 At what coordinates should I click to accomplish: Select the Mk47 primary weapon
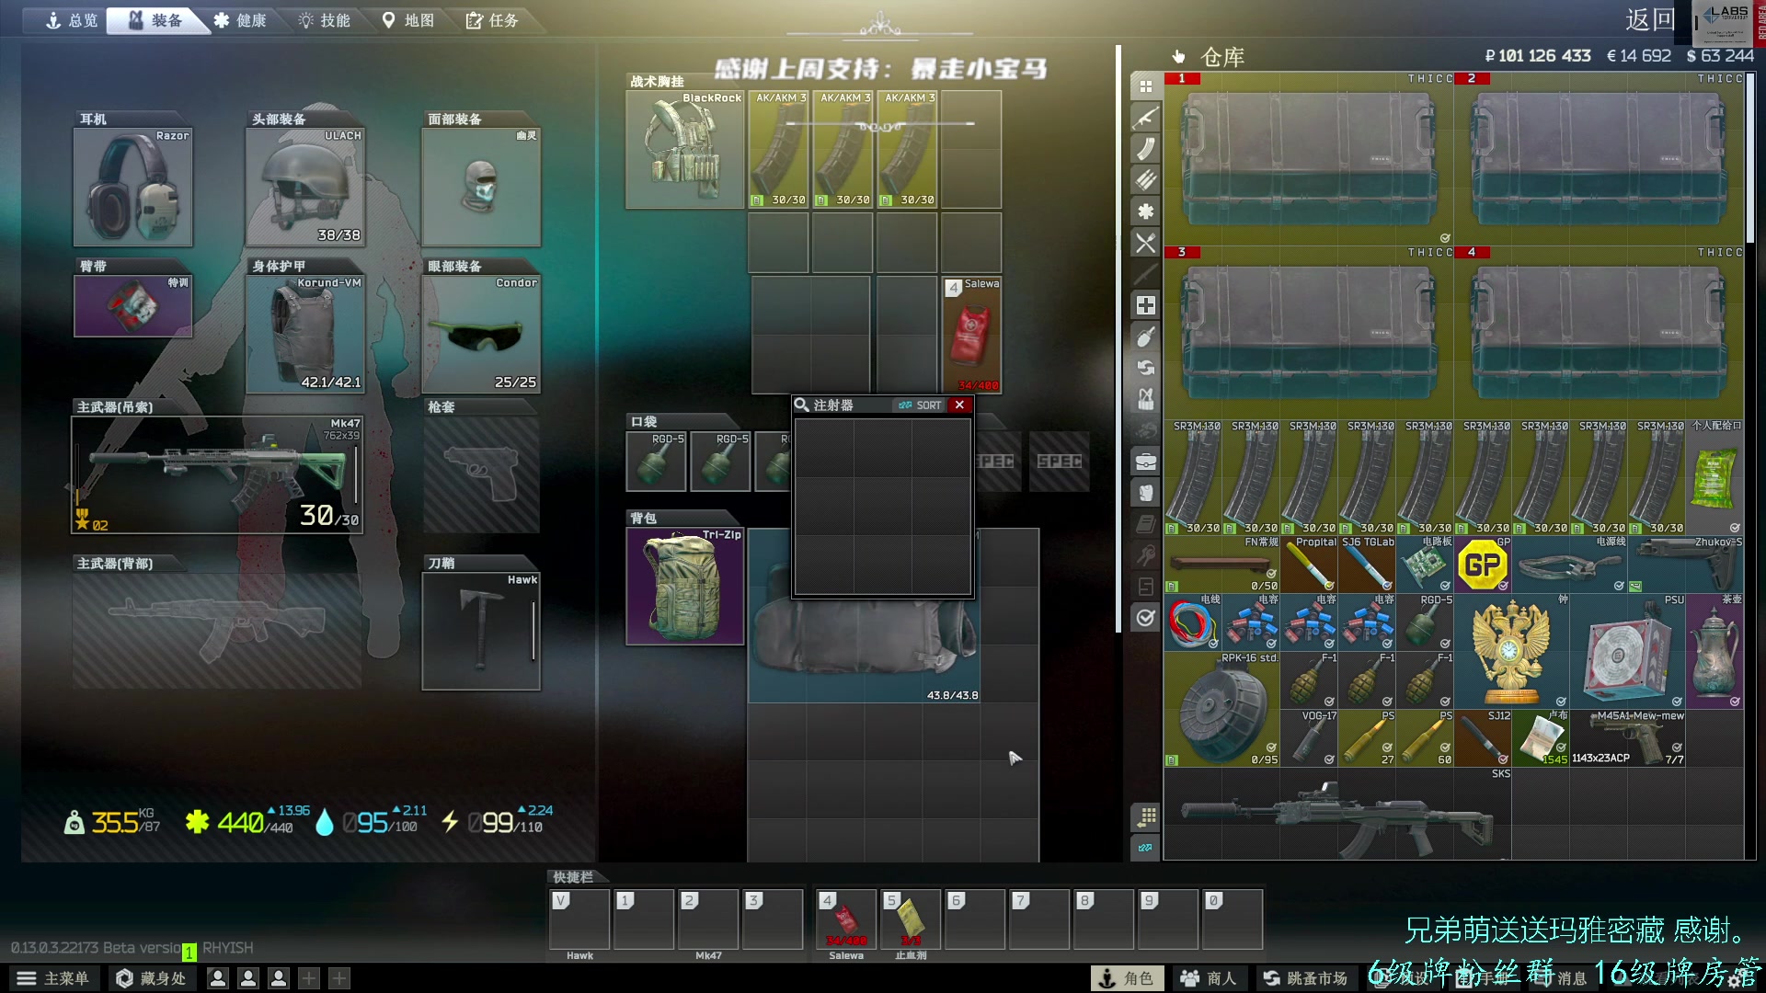[217, 474]
